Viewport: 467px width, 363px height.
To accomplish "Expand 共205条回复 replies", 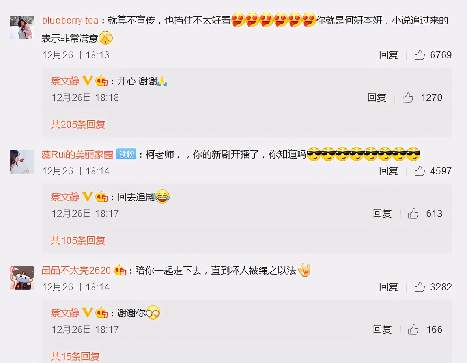I will tap(78, 124).
